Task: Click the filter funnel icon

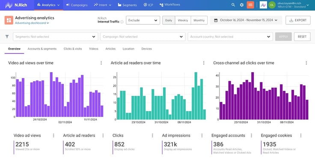Action: [7, 36]
